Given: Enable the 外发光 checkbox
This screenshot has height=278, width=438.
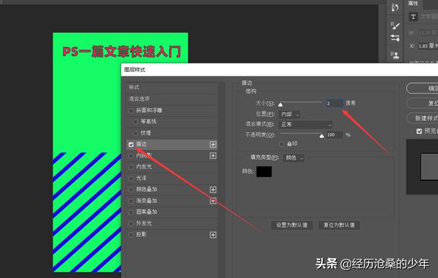Looking at the screenshot, I should (x=131, y=223).
